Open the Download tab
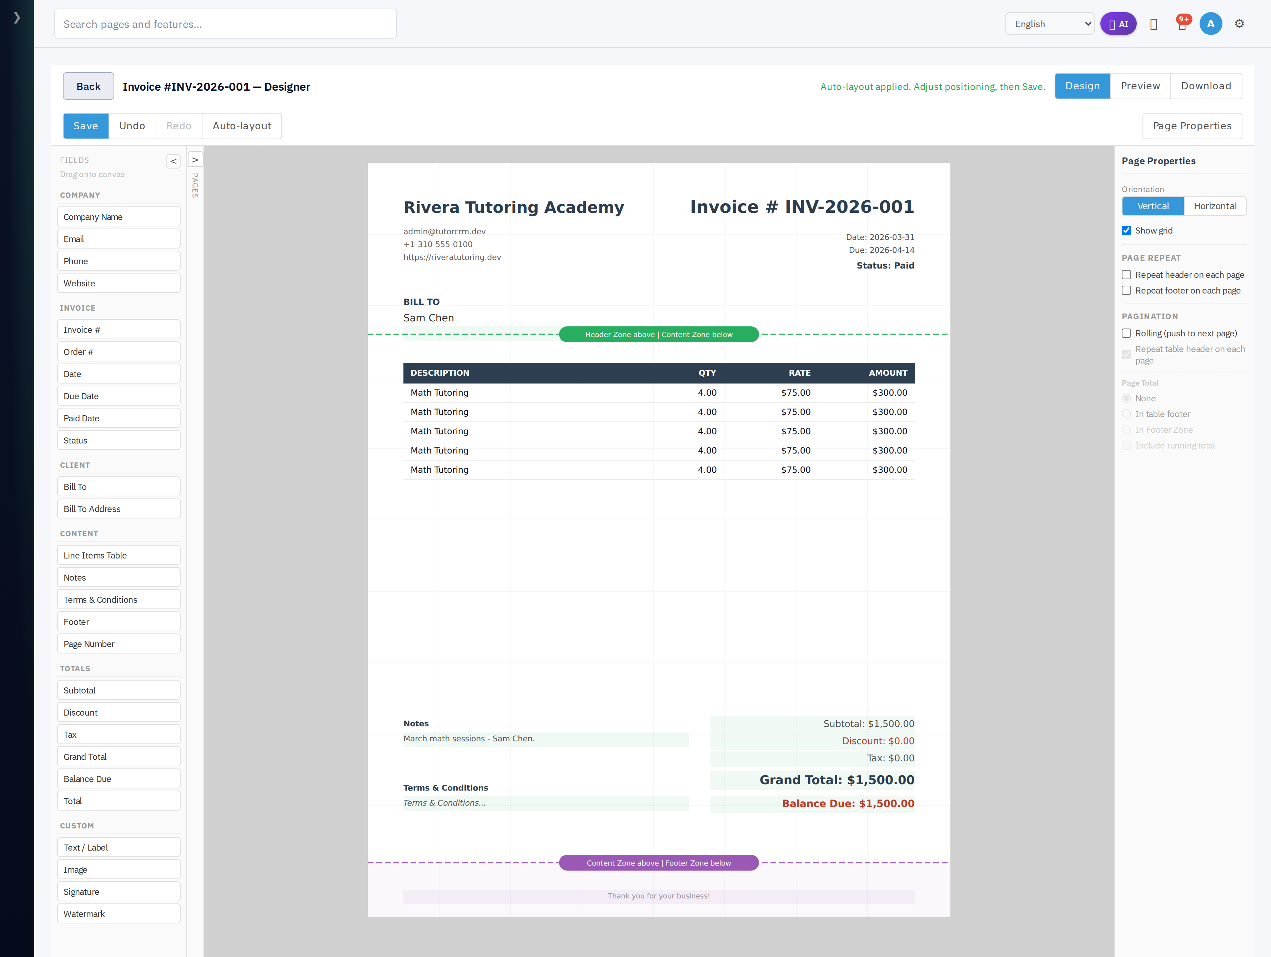The image size is (1271, 957). 1206,86
